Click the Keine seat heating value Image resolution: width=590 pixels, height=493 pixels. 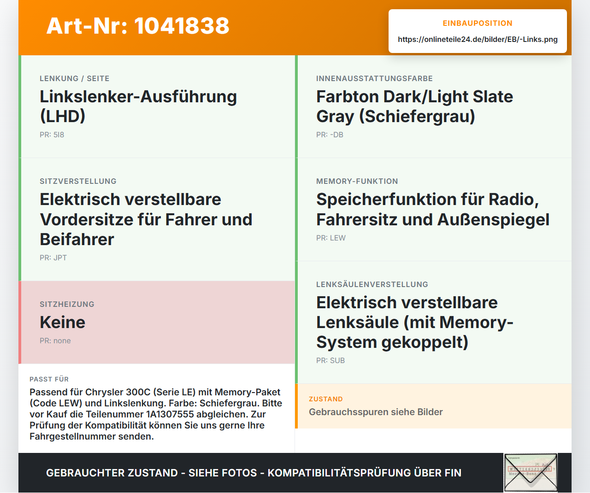62,322
